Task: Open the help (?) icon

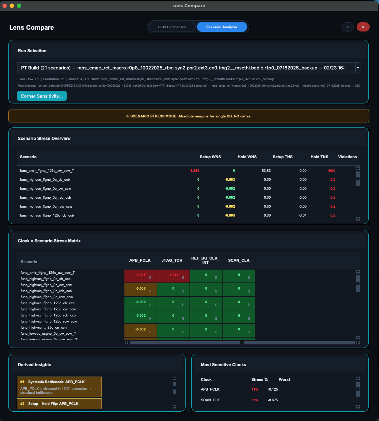Action: (x=347, y=27)
